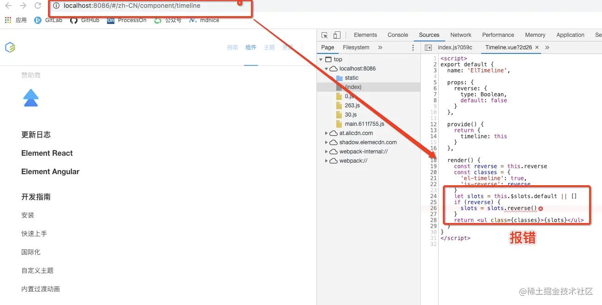Expand the shadow.elemecdn.com tree node
Image resolution: width=602 pixels, height=305 pixels.
(x=327, y=142)
